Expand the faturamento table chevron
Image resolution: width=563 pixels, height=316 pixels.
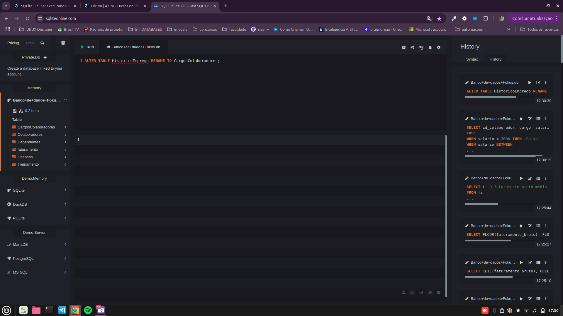(x=65, y=150)
